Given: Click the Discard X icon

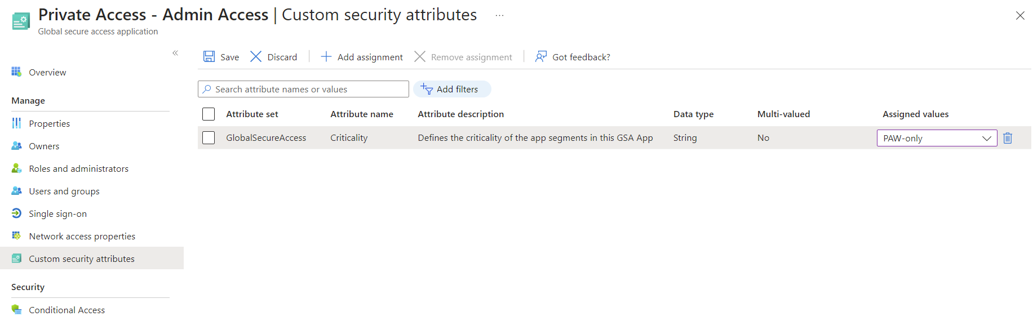Looking at the screenshot, I should (256, 56).
